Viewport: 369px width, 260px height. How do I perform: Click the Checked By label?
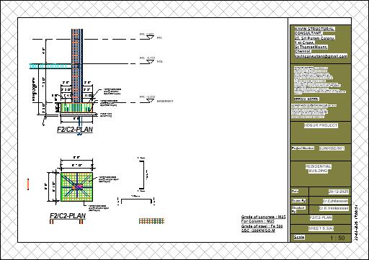click(x=298, y=210)
